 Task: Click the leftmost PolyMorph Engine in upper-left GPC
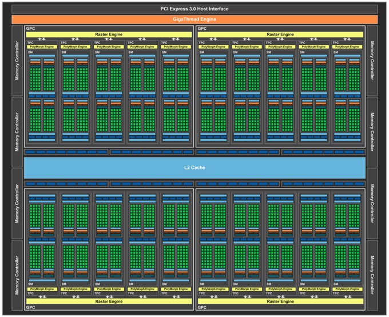pyautogui.click(x=42, y=47)
